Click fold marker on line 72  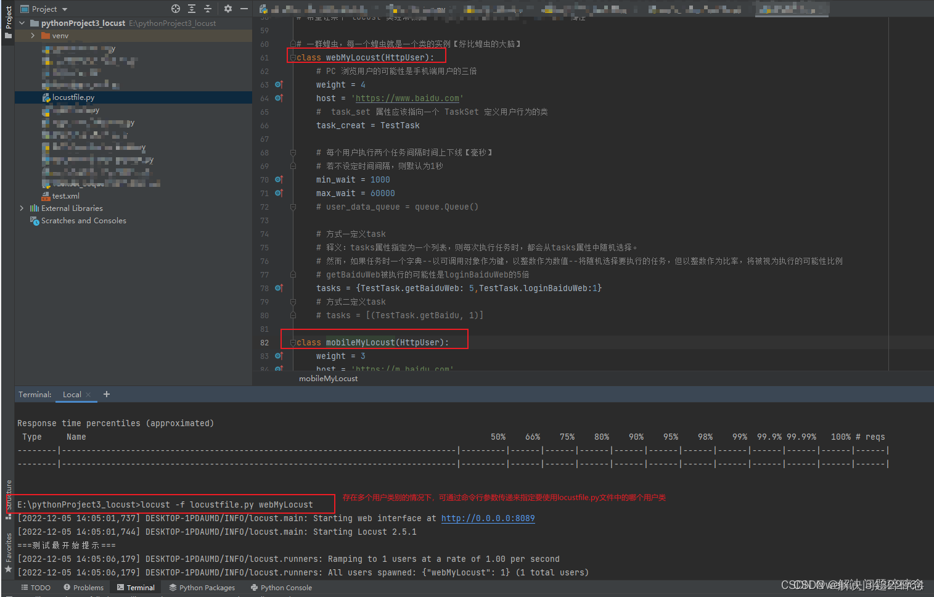coord(293,207)
